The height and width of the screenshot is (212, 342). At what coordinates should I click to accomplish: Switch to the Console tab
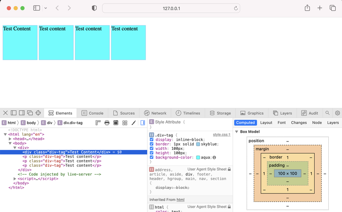92,113
